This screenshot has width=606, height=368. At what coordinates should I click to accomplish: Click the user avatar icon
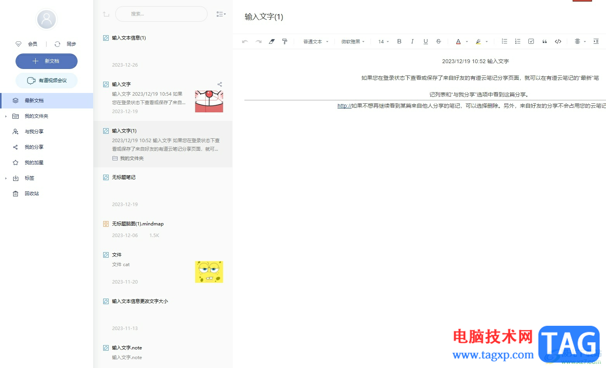point(47,19)
